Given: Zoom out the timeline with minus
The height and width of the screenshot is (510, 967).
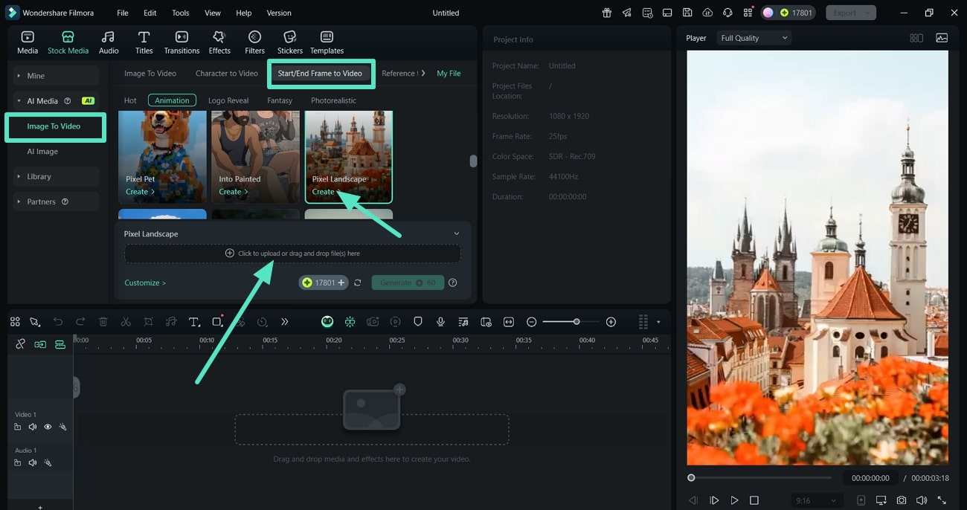Looking at the screenshot, I should pyautogui.click(x=532, y=322).
